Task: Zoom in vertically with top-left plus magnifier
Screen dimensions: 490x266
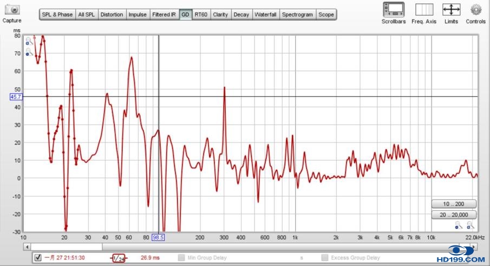Action: pos(29,41)
